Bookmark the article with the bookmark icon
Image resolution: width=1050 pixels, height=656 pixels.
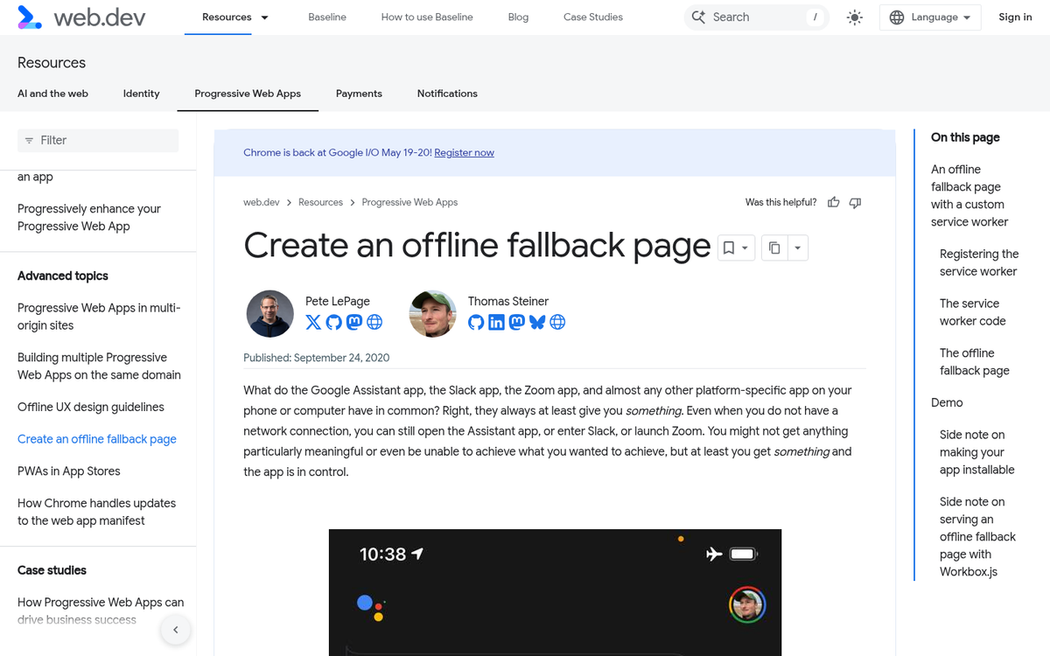(730, 248)
